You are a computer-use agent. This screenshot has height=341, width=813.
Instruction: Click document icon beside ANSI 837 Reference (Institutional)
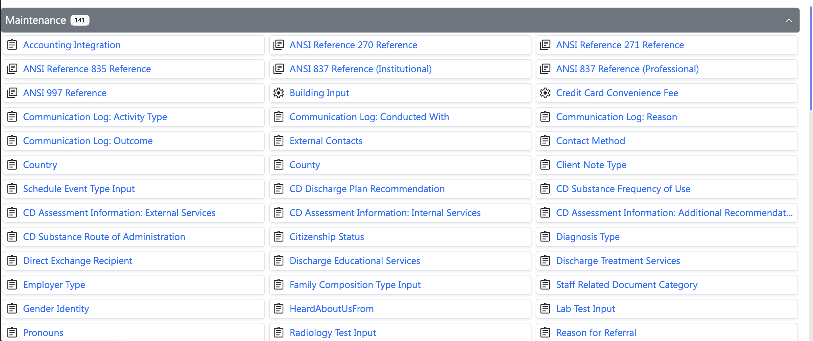point(279,69)
